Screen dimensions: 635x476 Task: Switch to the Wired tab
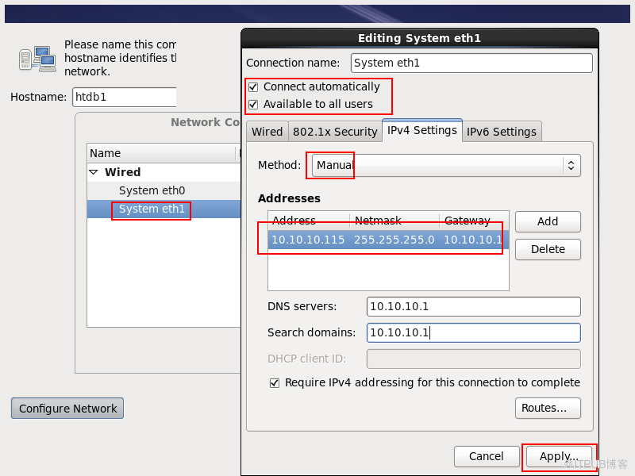click(x=267, y=132)
